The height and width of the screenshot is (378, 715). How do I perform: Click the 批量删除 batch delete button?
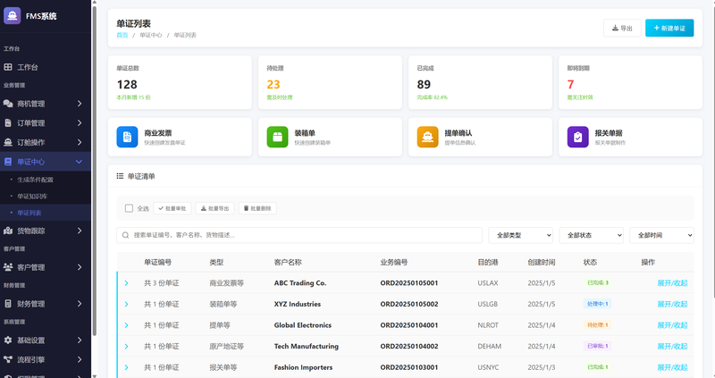[258, 208]
